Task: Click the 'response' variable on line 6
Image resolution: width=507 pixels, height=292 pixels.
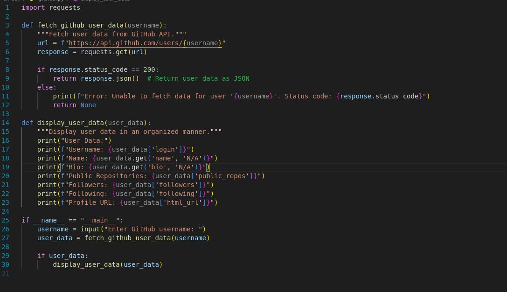Action: 53,52
